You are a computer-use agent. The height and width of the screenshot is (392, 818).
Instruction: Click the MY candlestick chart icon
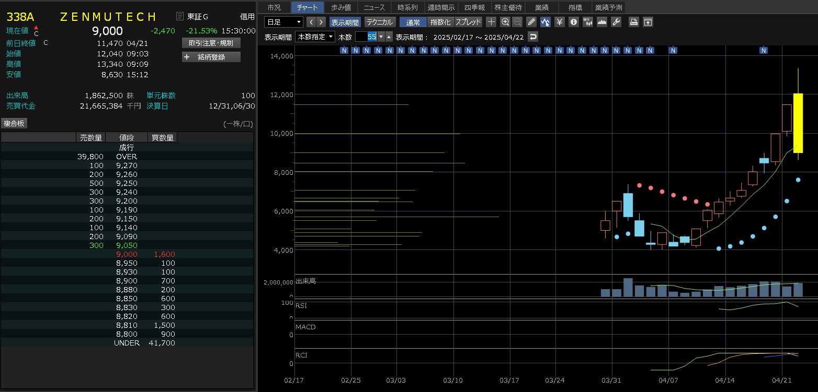click(x=587, y=22)
